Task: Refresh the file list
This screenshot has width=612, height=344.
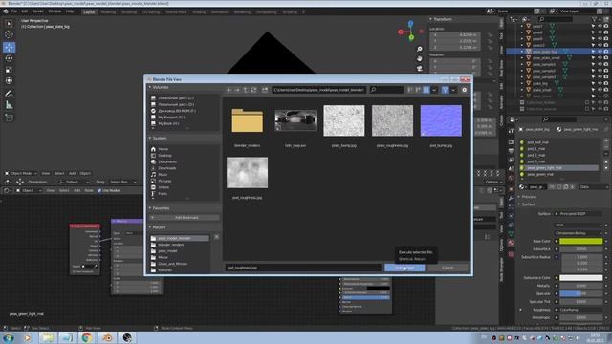Action: [253, 90]
